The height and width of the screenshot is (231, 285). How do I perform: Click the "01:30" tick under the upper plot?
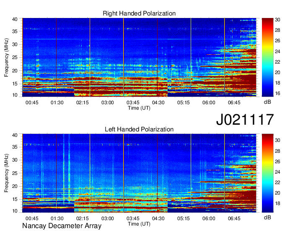(57, 103)
